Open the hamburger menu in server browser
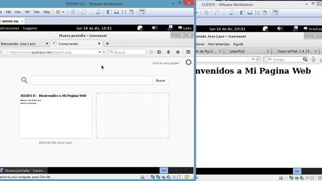Screen dimensions: 322x181 tap(188, 52)
